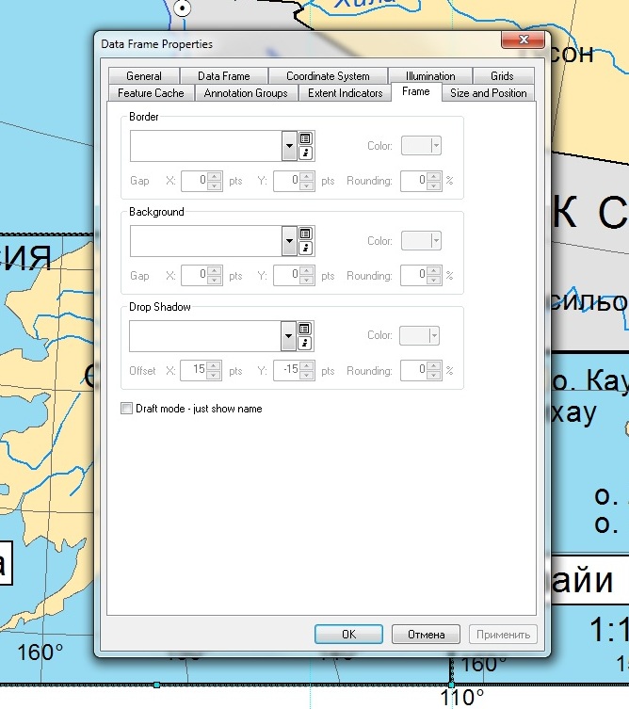Viewport: 629px width, 709px height.
Task: Click the Background Gap X field
Action: (194, 275)
